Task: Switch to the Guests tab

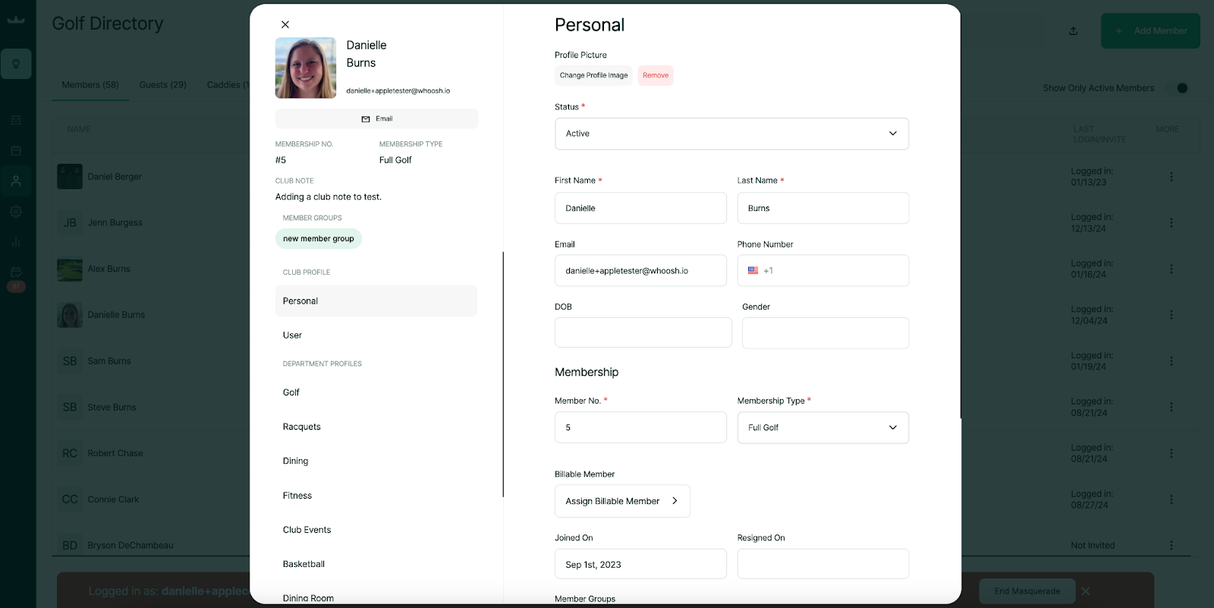Action: 162,85
